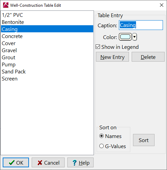167x170 pixels.
Task: Choose Gravel from the list
Action: 47,50
